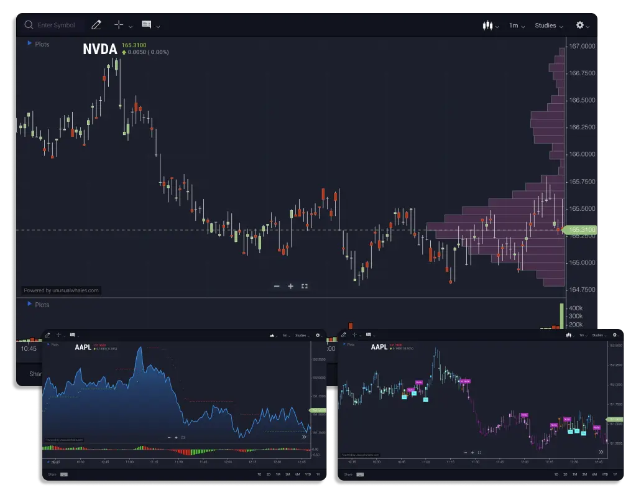Image resolution: width=636 pixels, height=495 pixels.
Task: Open the 1m interval dropdown in NVDA chart
Action: tap(517, 25)
